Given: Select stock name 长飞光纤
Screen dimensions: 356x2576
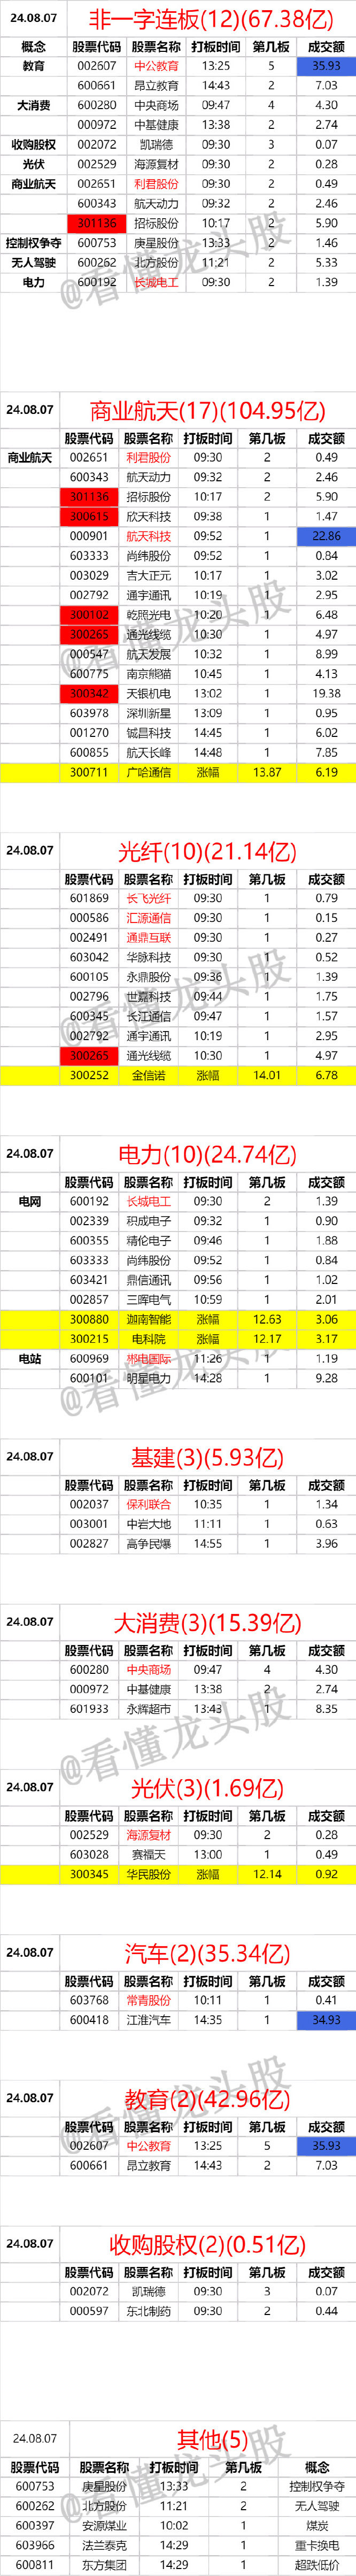Looking at the screenshot, I should 148,898.
